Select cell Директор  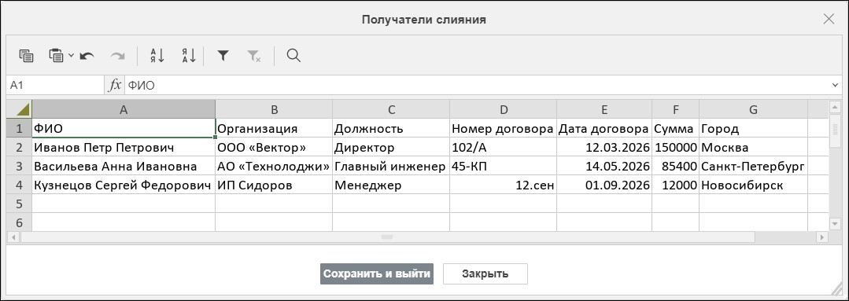pos(391,148)
